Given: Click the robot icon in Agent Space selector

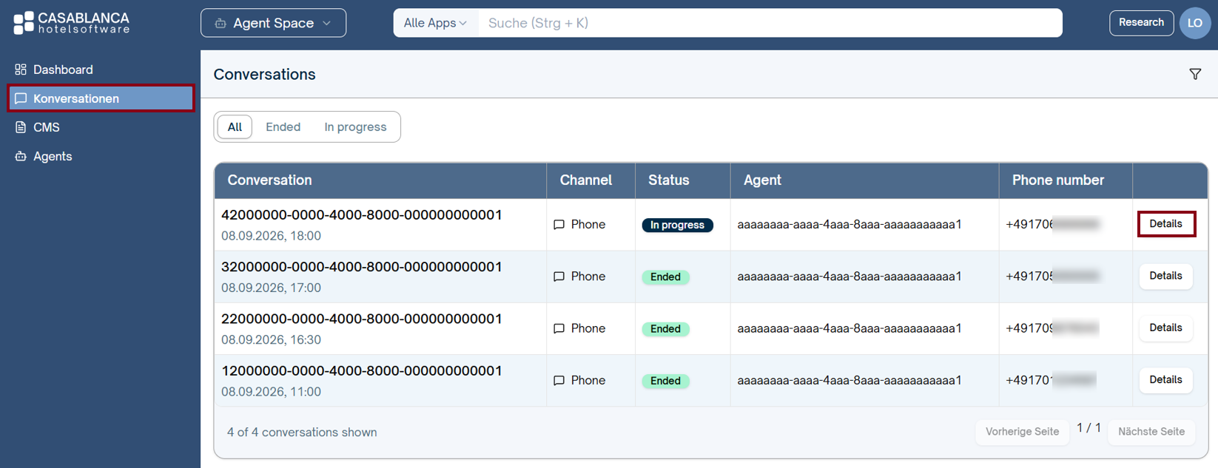Looking at the screenshot, I should tap(221, 24).
